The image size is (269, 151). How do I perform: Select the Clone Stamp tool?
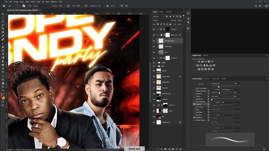(x=3, y=47)
